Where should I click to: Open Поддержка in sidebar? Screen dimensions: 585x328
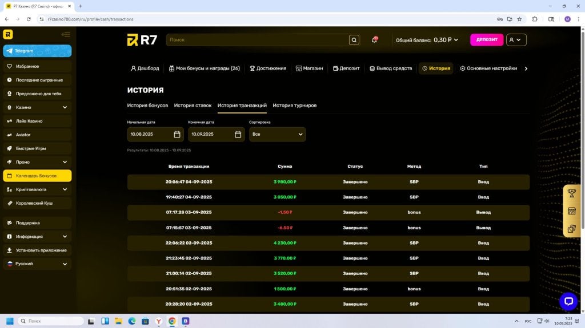click(37, 222)
